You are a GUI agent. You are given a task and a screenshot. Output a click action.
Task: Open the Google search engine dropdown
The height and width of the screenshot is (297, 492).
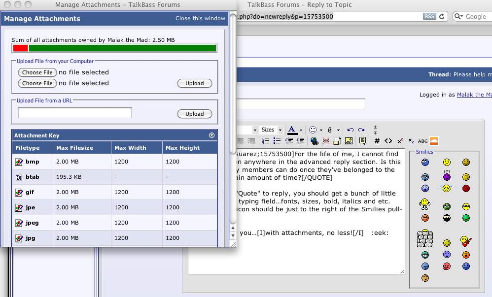click(458, 16)
